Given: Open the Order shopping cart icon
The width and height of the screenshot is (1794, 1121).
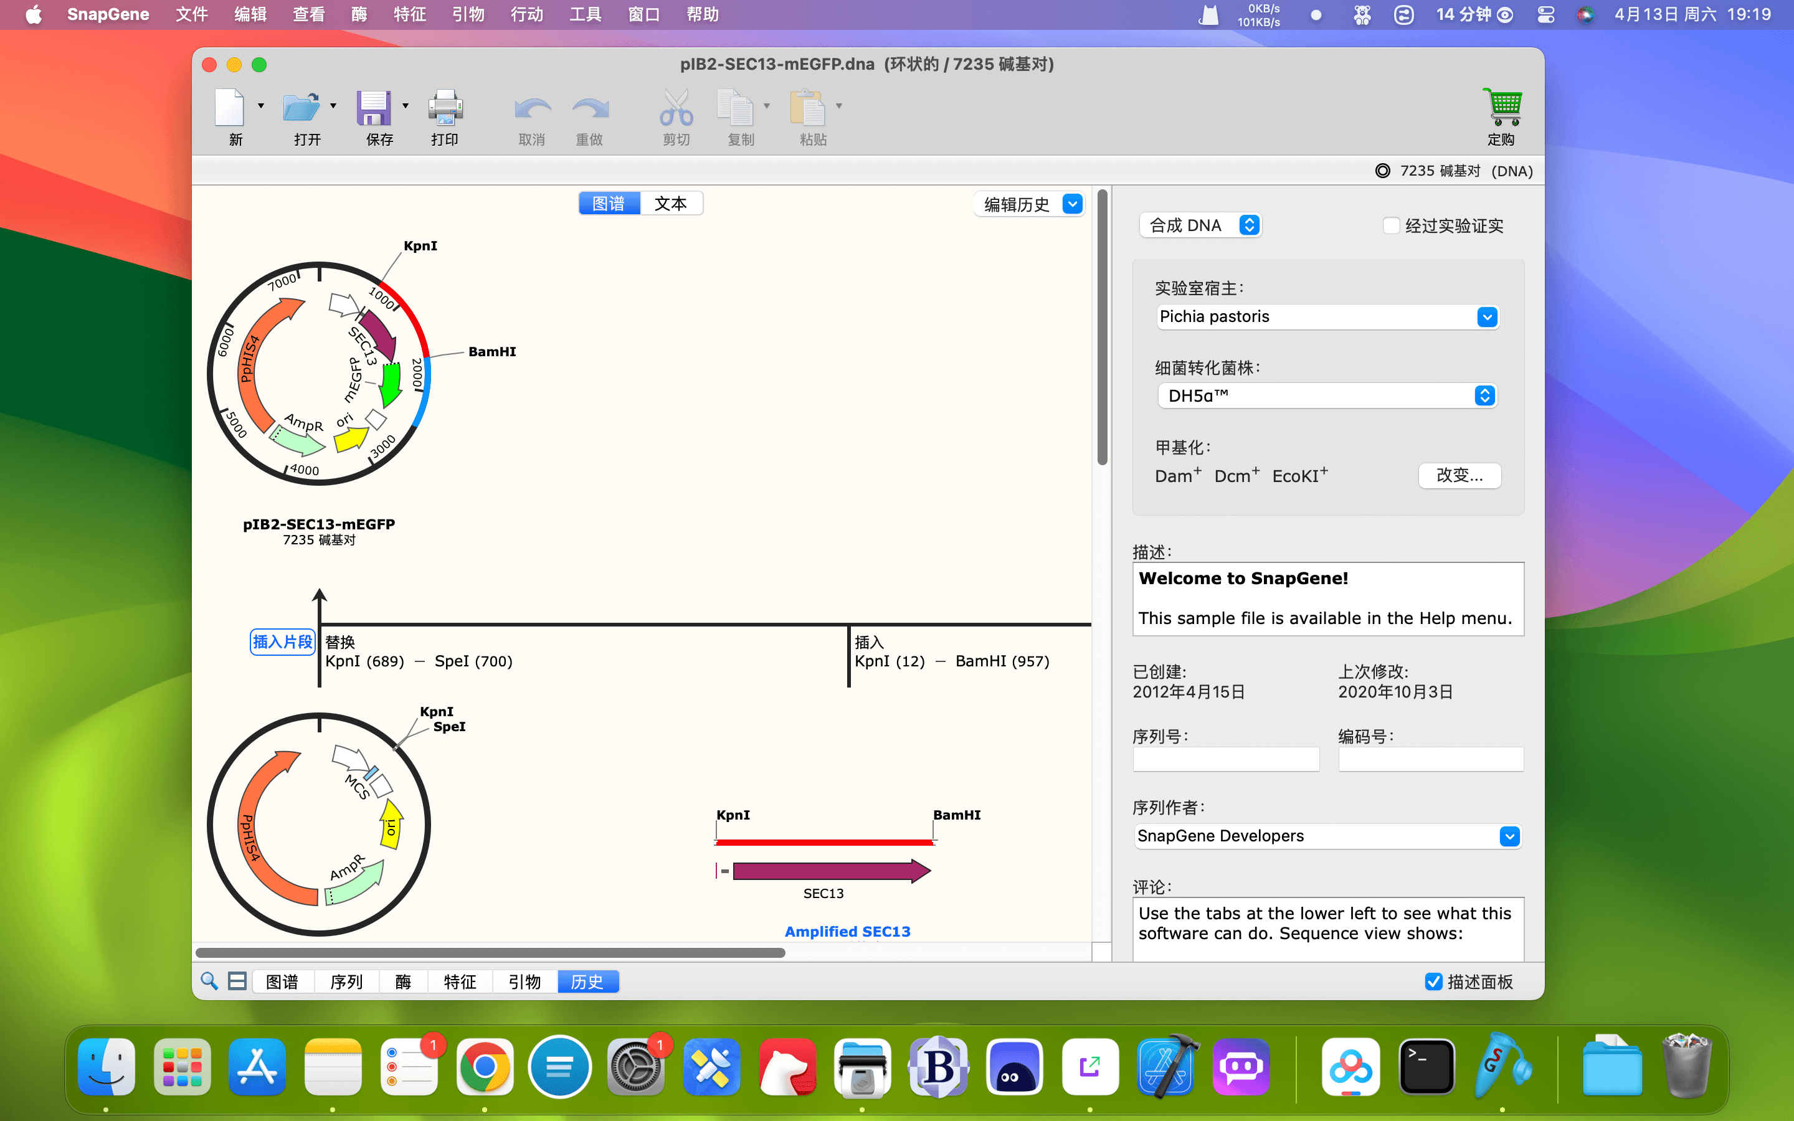Looking at the screenshot, I should tap(1502, 108).
